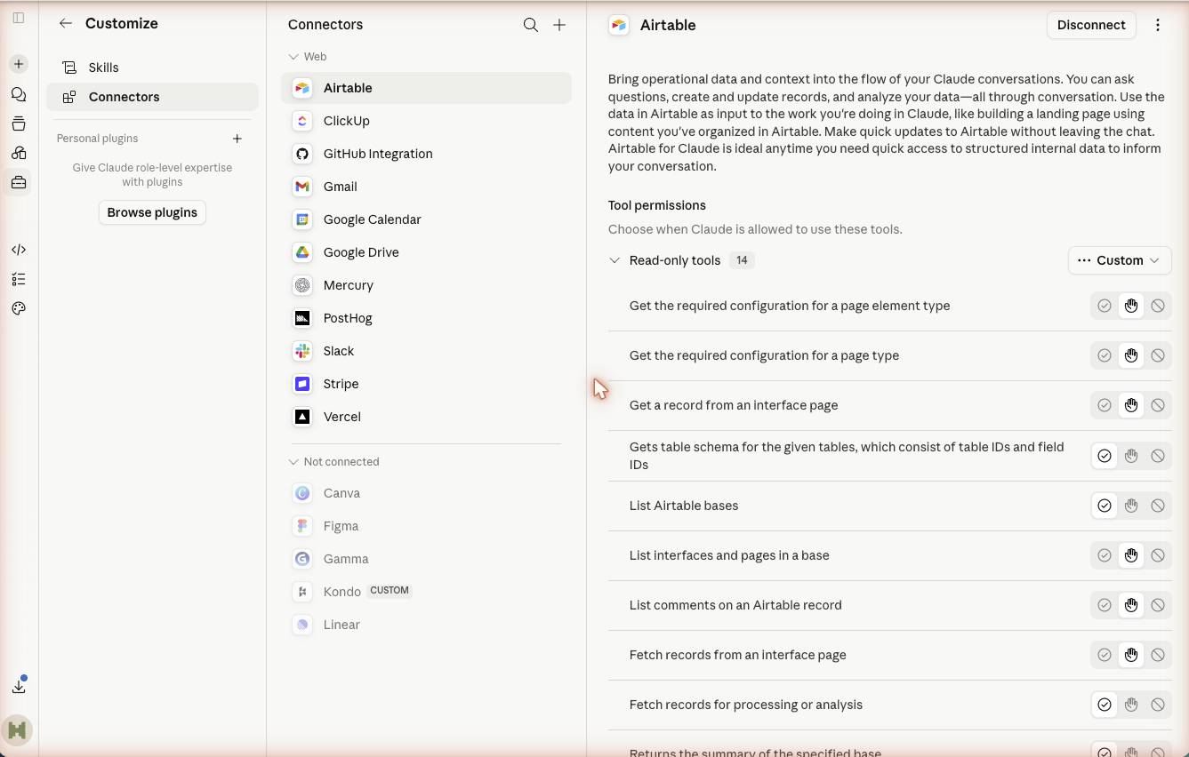The width and height of the screenshot is (1189, 757).
Task: Select the Canva connector
Action: point(426,493)
